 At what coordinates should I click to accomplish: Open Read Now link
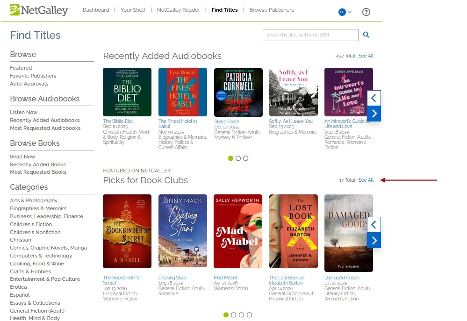[x=22, y=157]
